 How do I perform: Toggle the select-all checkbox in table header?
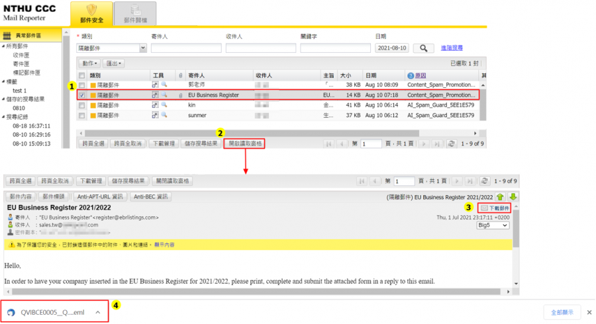point(81,76)
